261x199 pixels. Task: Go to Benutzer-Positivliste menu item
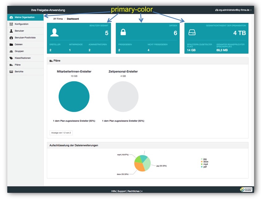[x=25, y=38]
